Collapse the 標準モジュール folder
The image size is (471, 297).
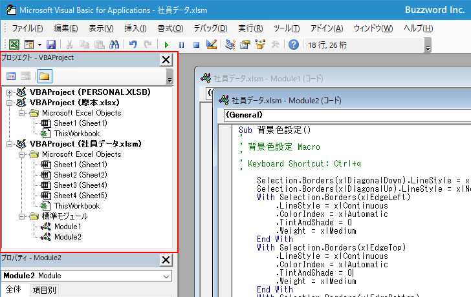21,216
